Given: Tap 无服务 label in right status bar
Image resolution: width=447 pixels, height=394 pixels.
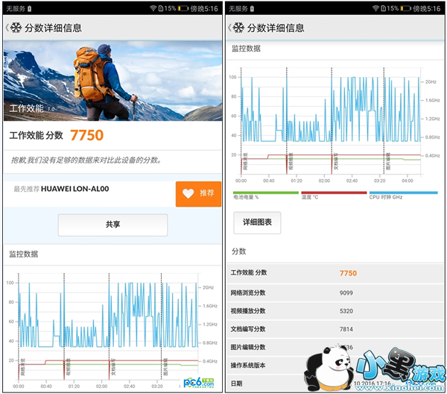Looking at the screenshot, I should click(238, 8).
